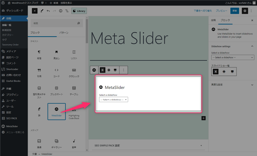Set full width in block toolbar
This screenshot has width=257, height=156.
click(115, 70)
